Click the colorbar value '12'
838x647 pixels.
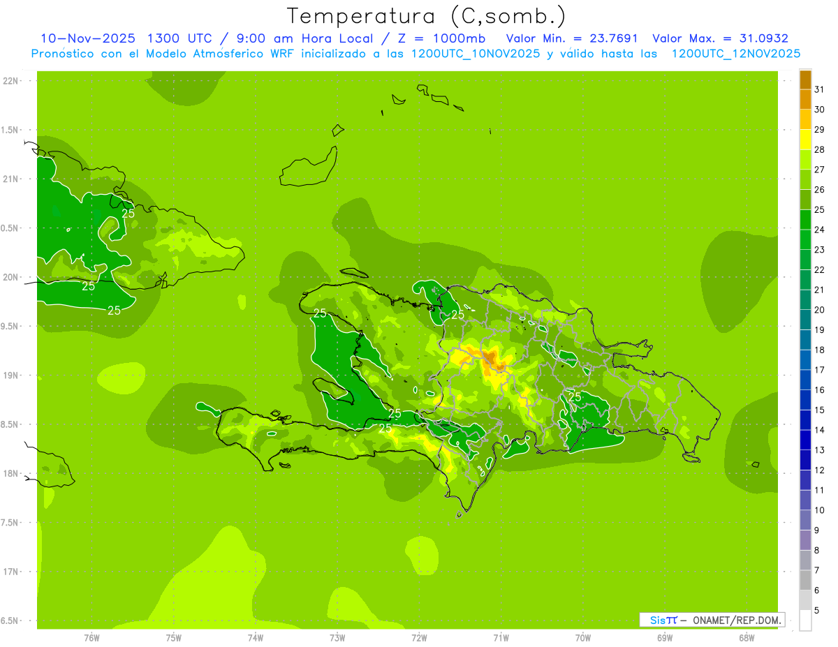point(819,470)
